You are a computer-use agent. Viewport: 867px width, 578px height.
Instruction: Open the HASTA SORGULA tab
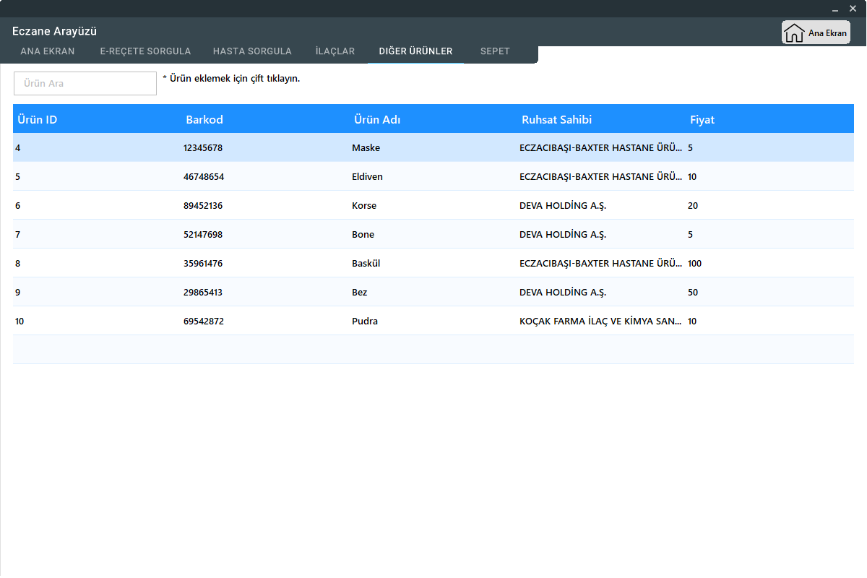tap(252, 51)
